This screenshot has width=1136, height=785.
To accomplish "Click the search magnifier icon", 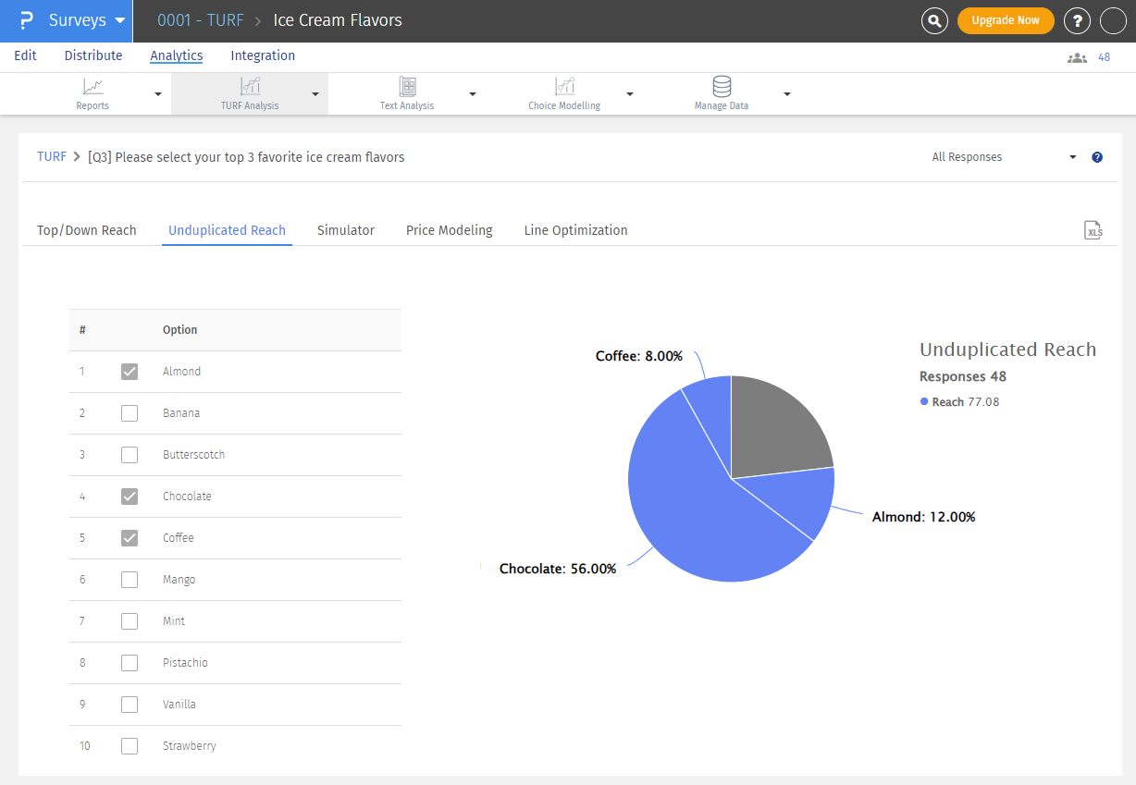I will pyautogui.click(x=934, y=20).
